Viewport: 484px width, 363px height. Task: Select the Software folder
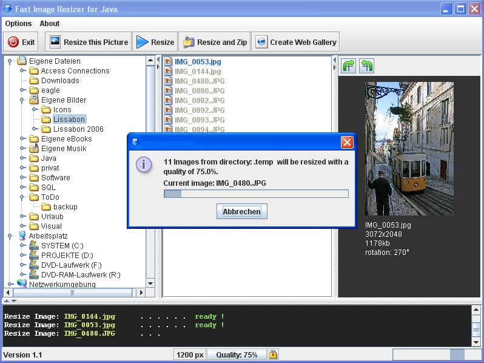coord(56,178)
